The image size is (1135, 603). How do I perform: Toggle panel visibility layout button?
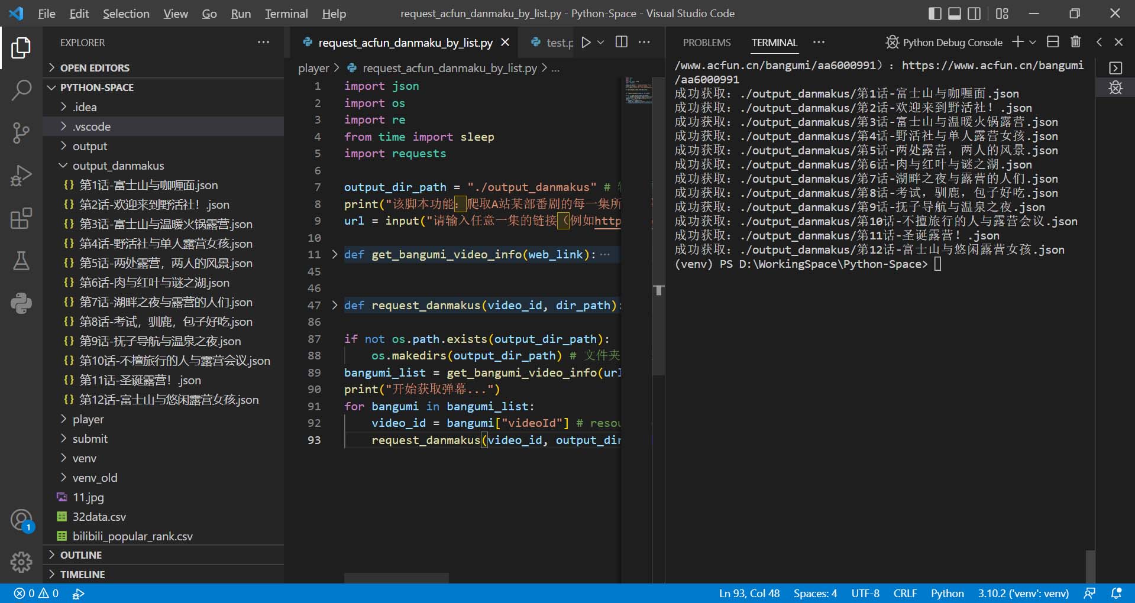(x=955, y=14)
